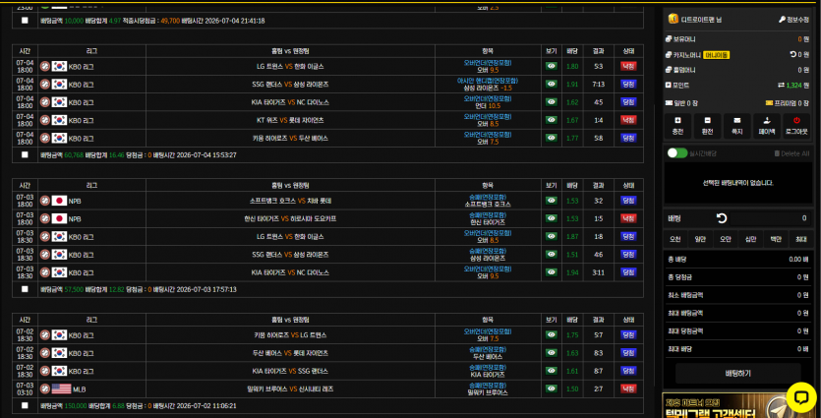The image size is (821, 418).
Task: Click the Delete All trash link
Action: tap(792, 153)
